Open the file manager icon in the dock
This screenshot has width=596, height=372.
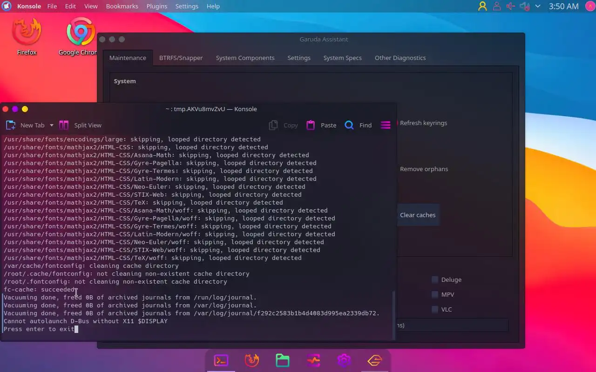click(283, 360)
